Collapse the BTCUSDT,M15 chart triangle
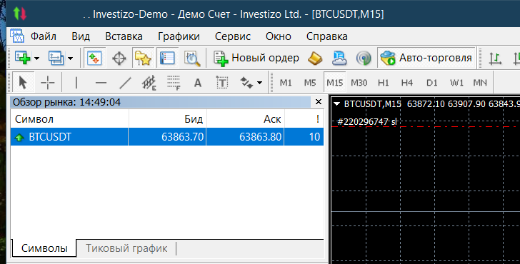The width and height of the screenshot is (520, 264). [337, 104]
